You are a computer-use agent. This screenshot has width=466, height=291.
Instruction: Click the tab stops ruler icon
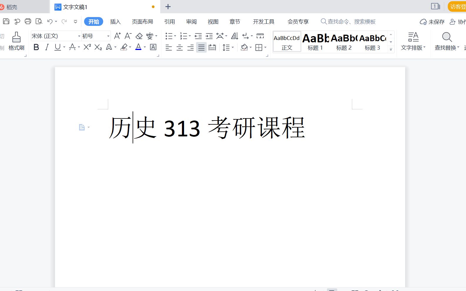260,36
